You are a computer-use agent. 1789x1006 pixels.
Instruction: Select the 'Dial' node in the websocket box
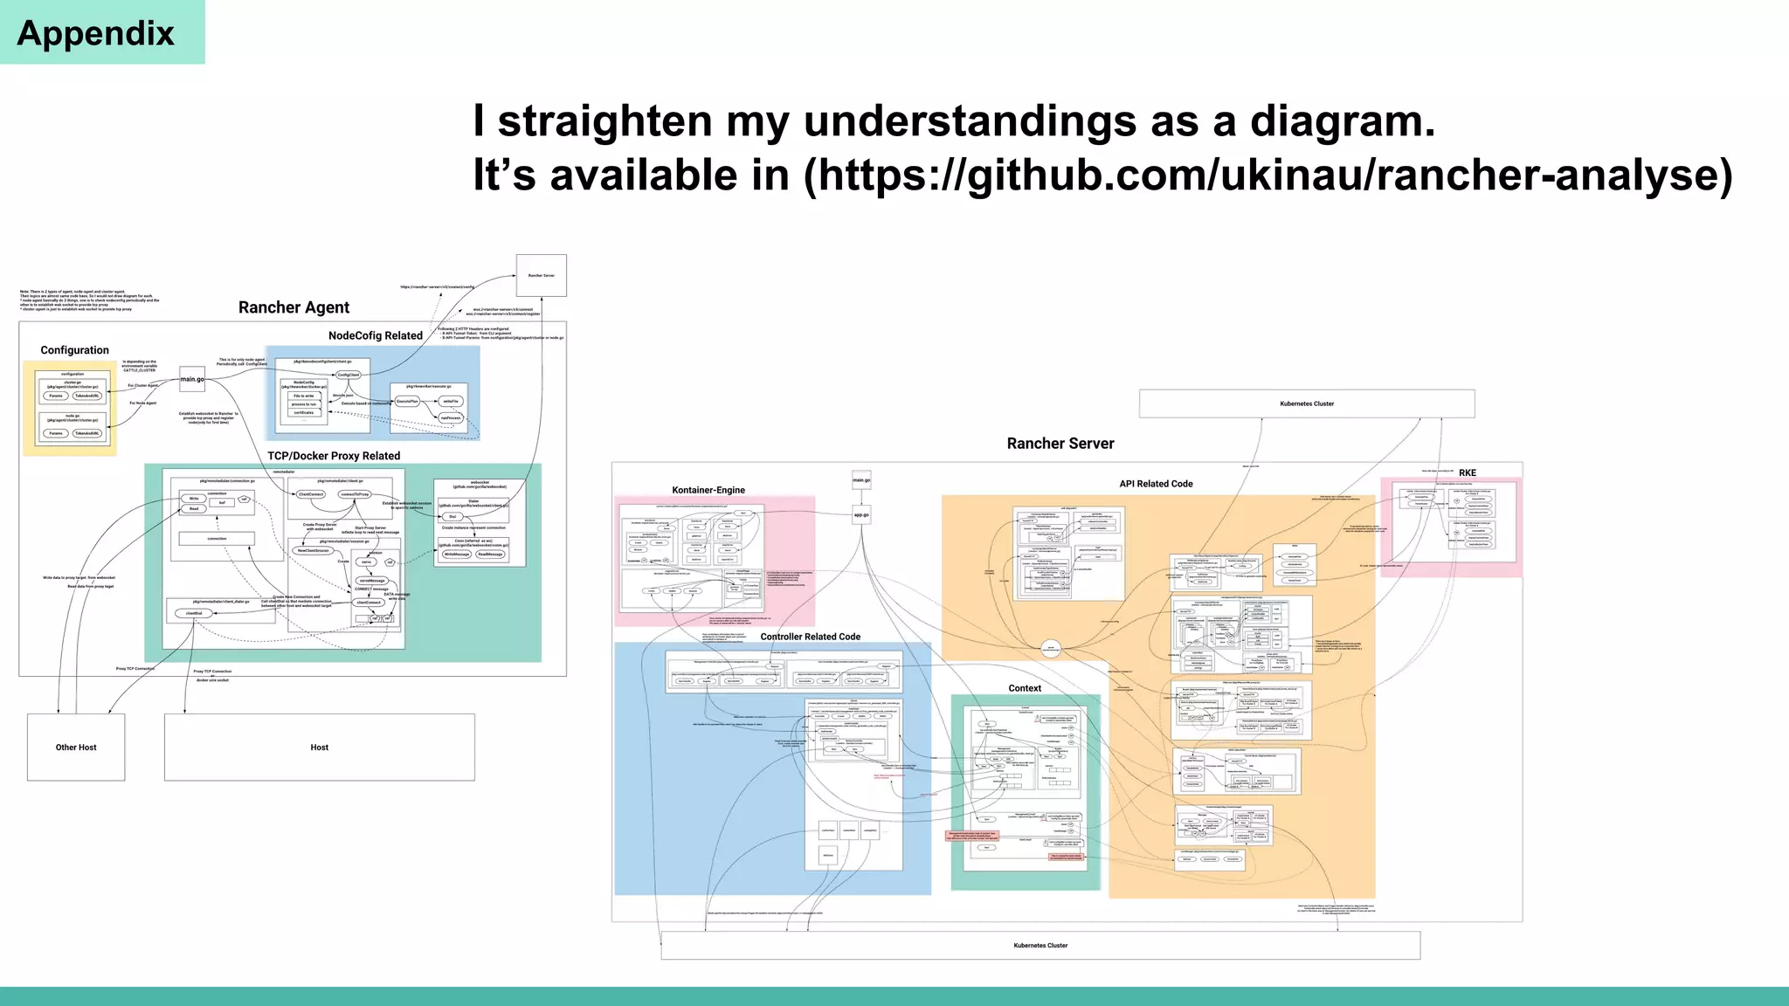(x=452, y=517)
